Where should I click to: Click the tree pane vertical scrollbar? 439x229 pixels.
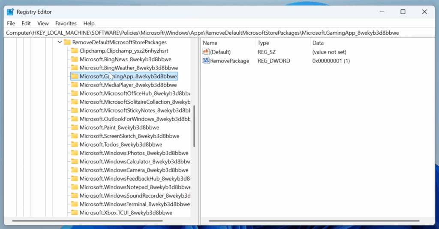pyautogui.click(x=194, y=129)
